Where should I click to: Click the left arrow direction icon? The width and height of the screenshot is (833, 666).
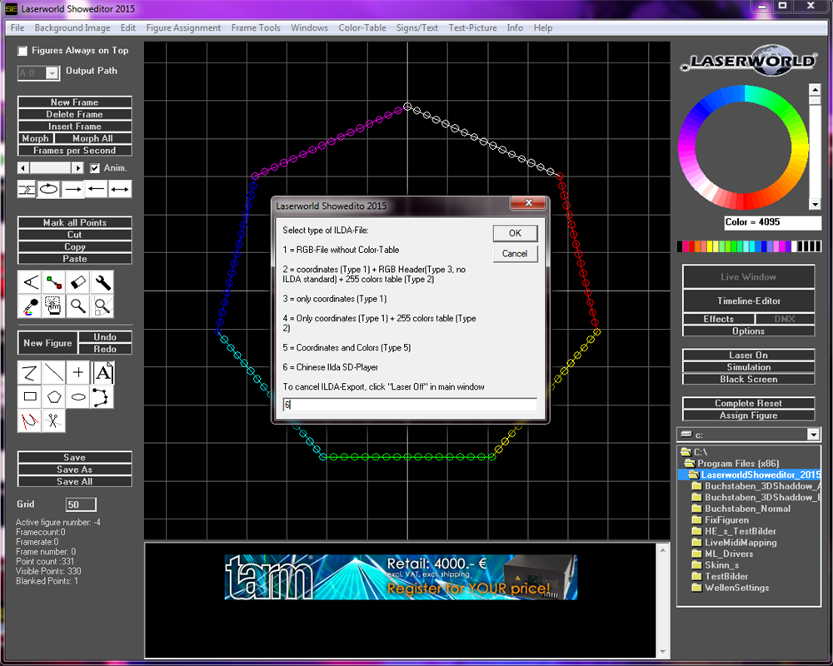(x=96, y=189)
